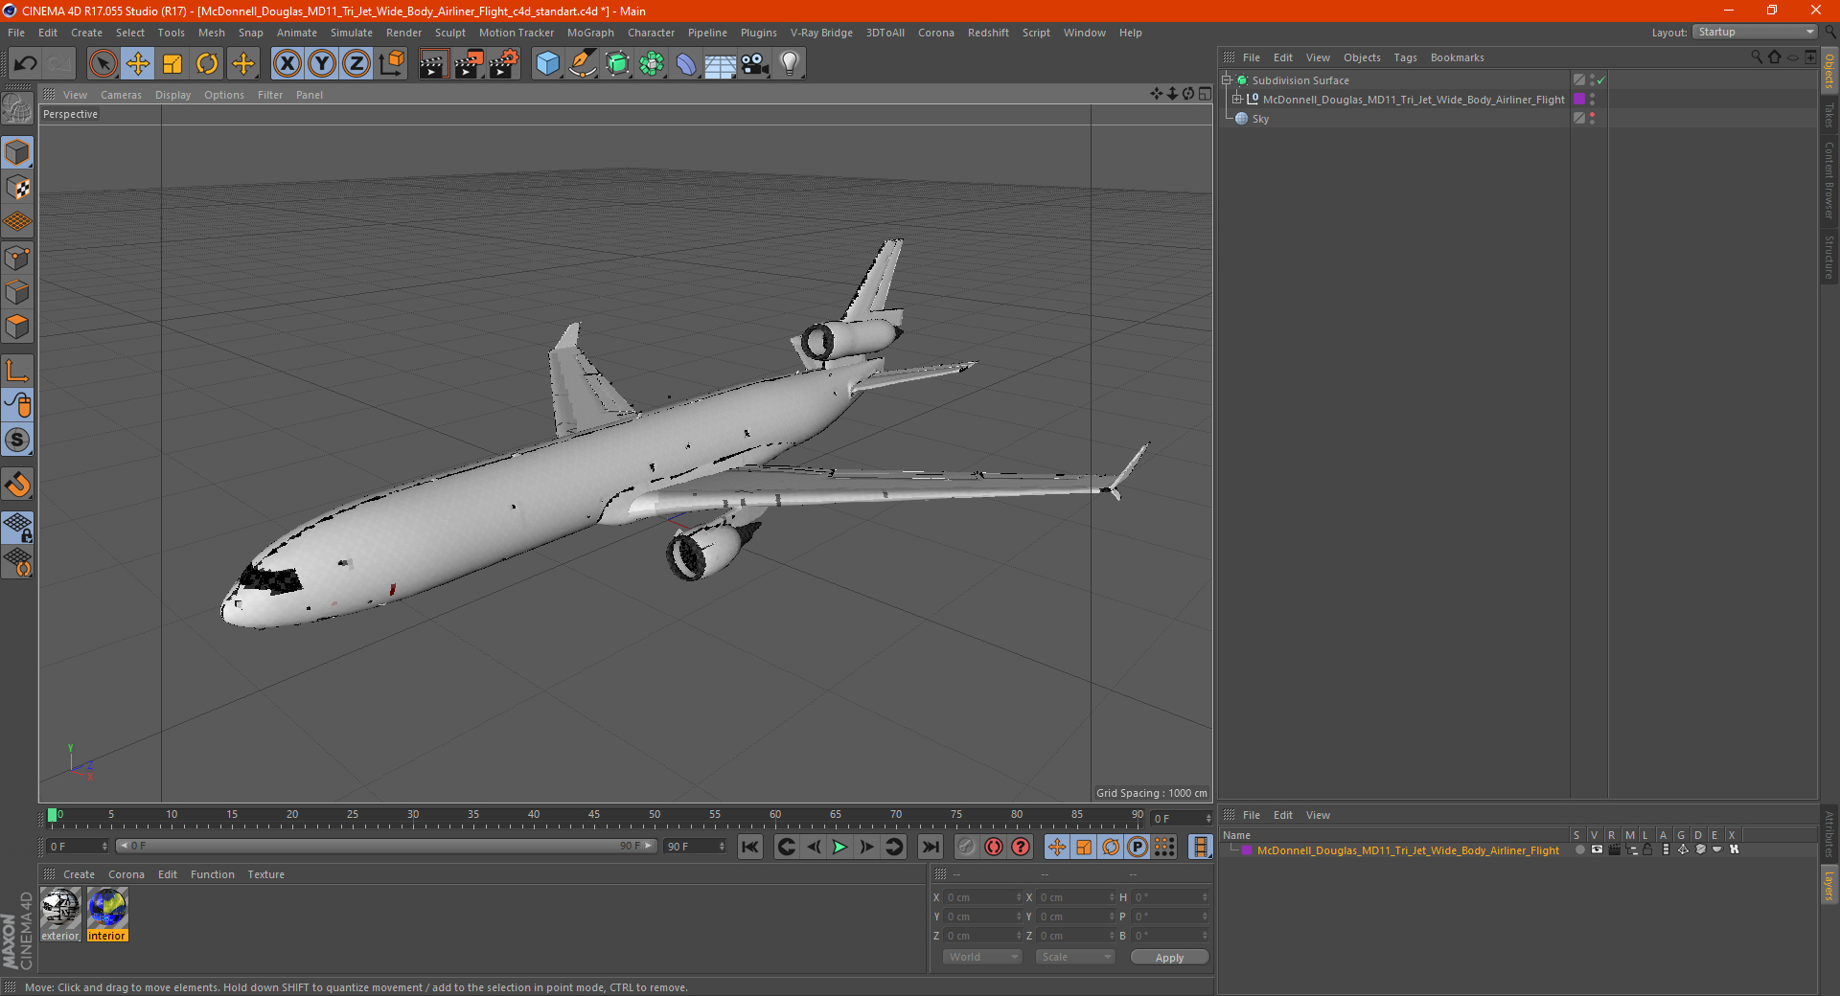1840x996 pixels.
Task: Switch to Content Browser side tab
Action: pos(1829,180)
